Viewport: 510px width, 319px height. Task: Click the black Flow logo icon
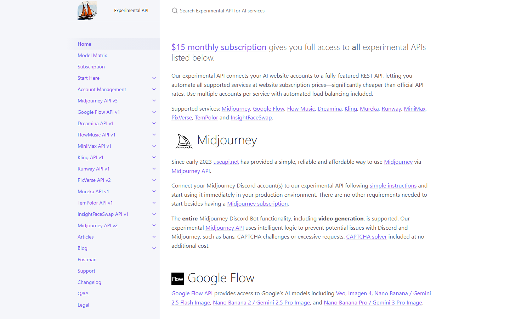tap(178, 279)
